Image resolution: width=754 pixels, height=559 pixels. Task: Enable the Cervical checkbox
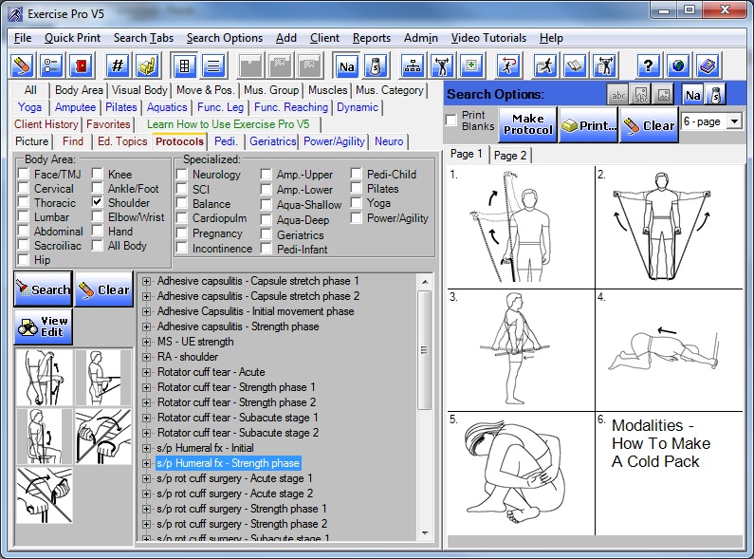click(23, 188)
